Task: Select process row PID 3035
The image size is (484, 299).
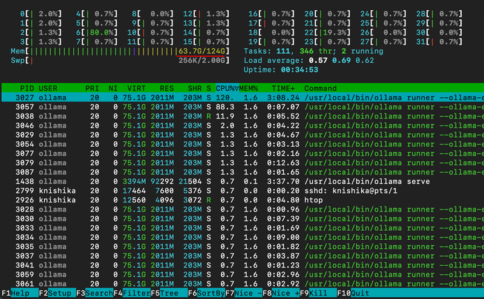Action: 243,246
